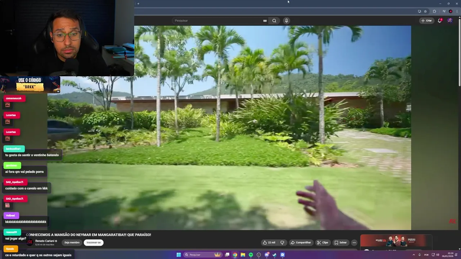This screenshot has height=259, width=461.
Task: Open the on-screen keyboard icon in search box
Action: (265, 21)
